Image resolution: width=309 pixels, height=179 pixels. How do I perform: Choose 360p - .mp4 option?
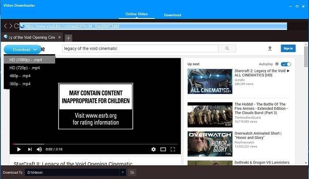click(x=30, y=84)
